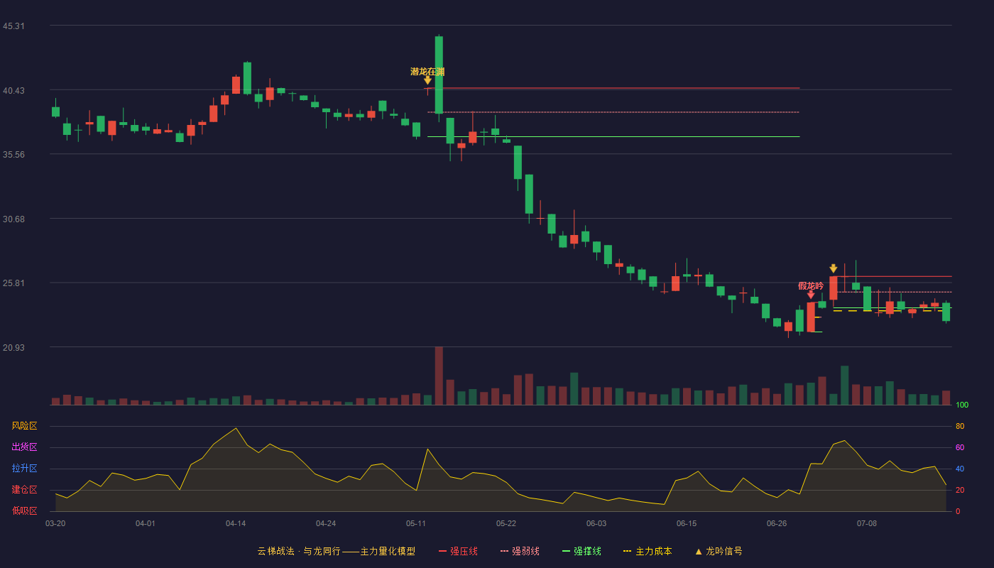The height and width of the screenshot is (568, 994).
Task: Click the unlabeled yellow down-arrow signal near 07-08
Action: 834,268
